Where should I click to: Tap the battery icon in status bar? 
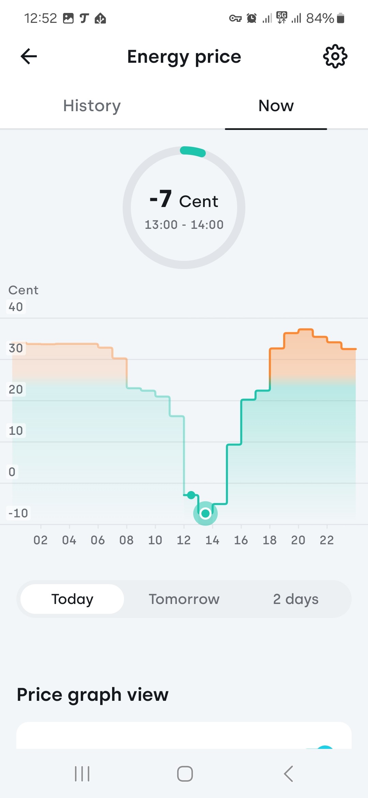(x=340, y=18)
